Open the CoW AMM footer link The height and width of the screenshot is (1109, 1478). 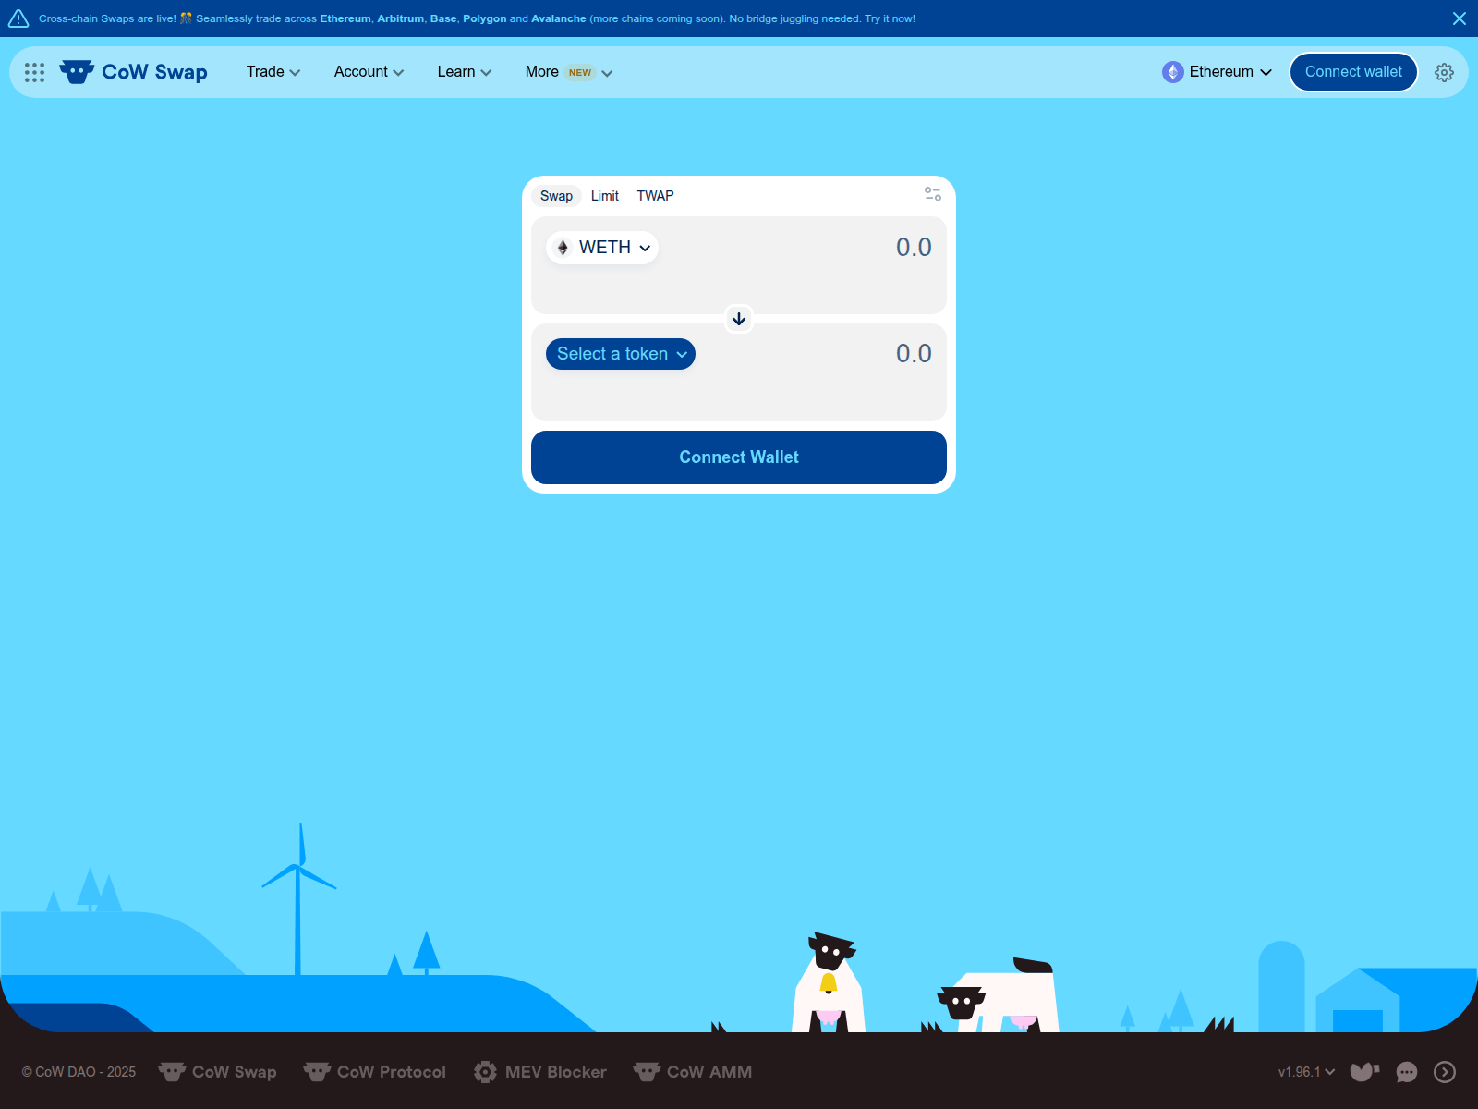coord(693,1072)
